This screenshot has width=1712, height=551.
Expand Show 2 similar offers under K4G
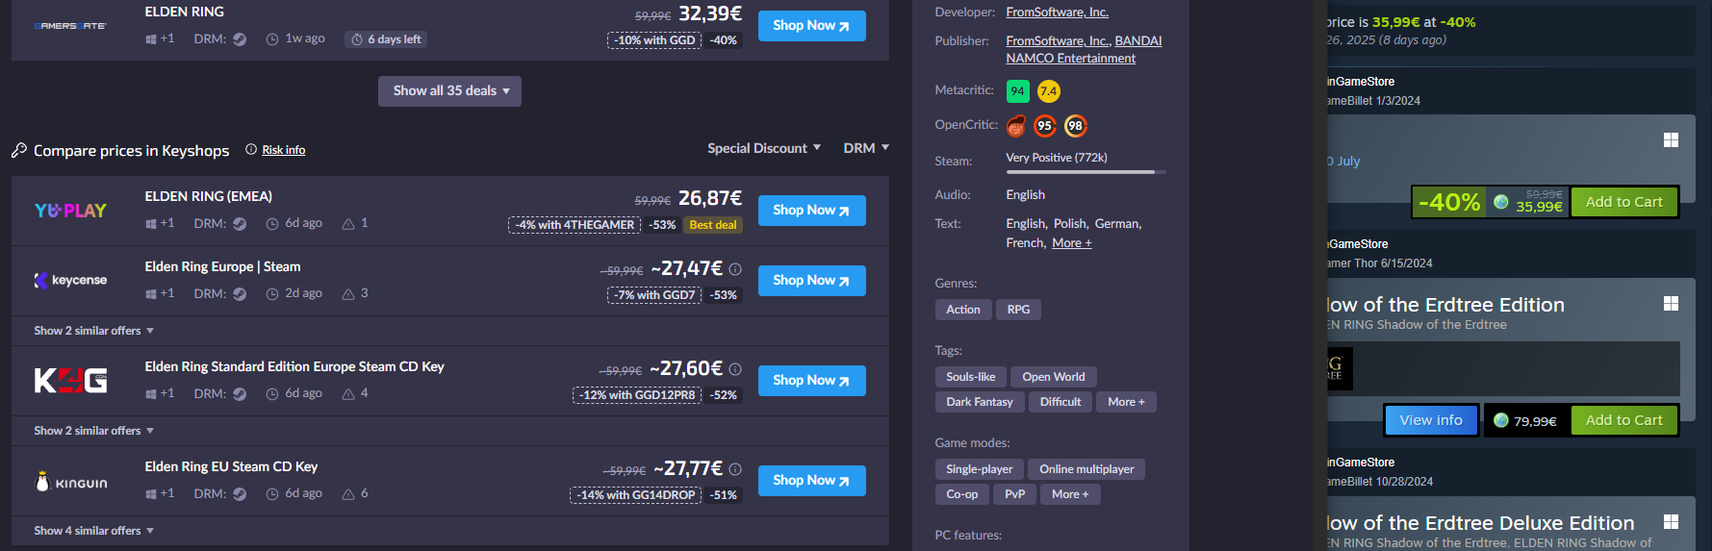(93, 431)
